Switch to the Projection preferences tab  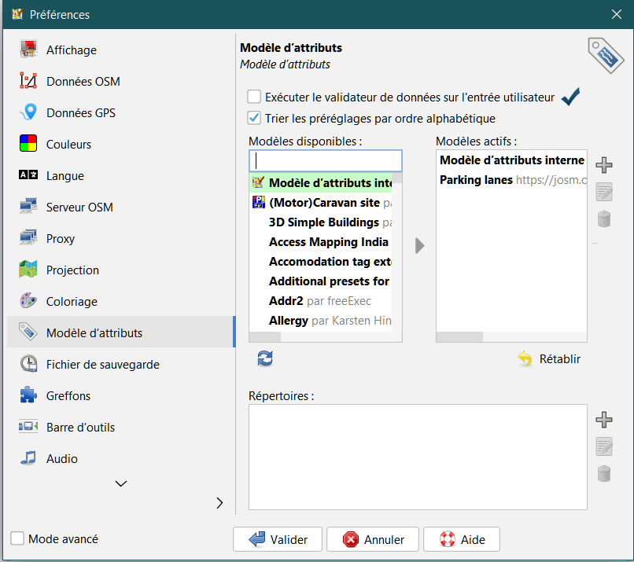(x=72, y=270)
